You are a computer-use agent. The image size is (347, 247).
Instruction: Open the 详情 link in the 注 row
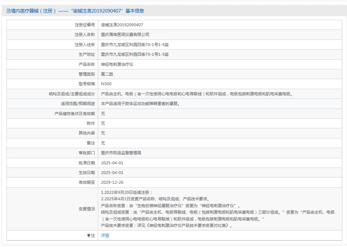pyautogui.click(x=105, y=235)
